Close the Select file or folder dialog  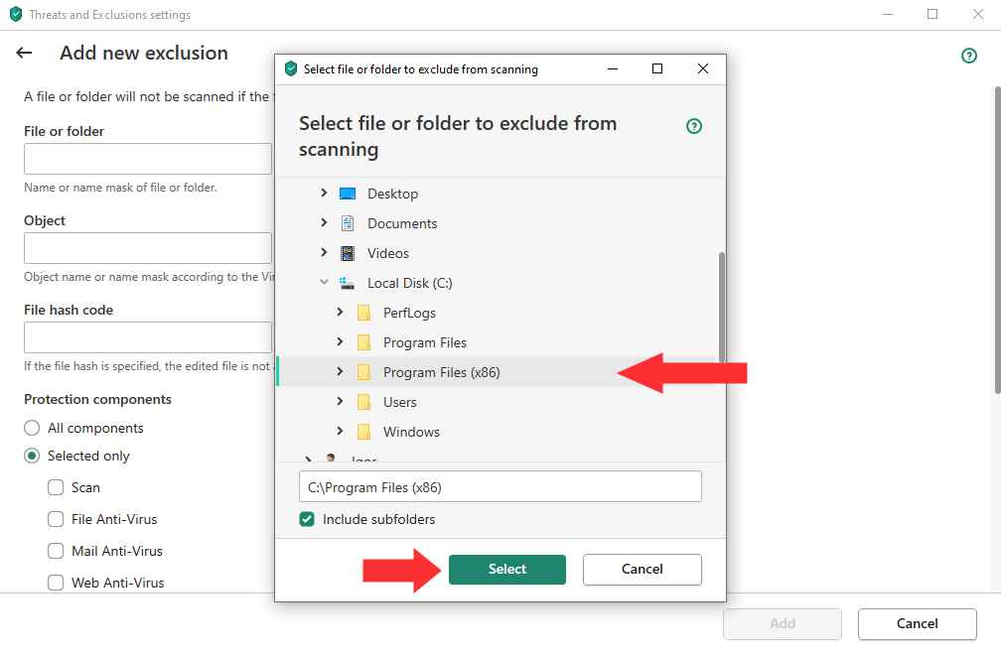[x=703, y=68]
